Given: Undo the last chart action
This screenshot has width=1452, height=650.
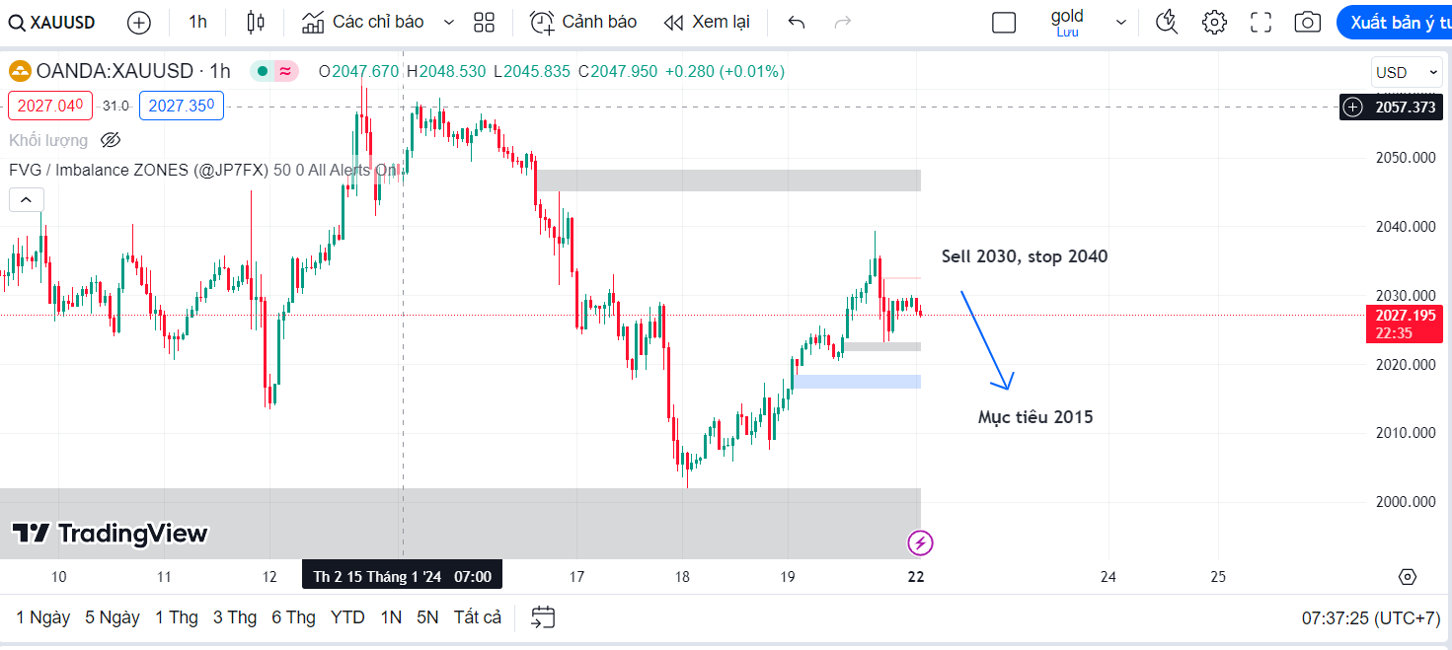Looking at the screenshot, I should 797,22.
